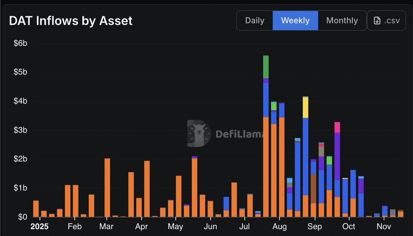Switch chart to Monthly view

(x=342, y=20)
